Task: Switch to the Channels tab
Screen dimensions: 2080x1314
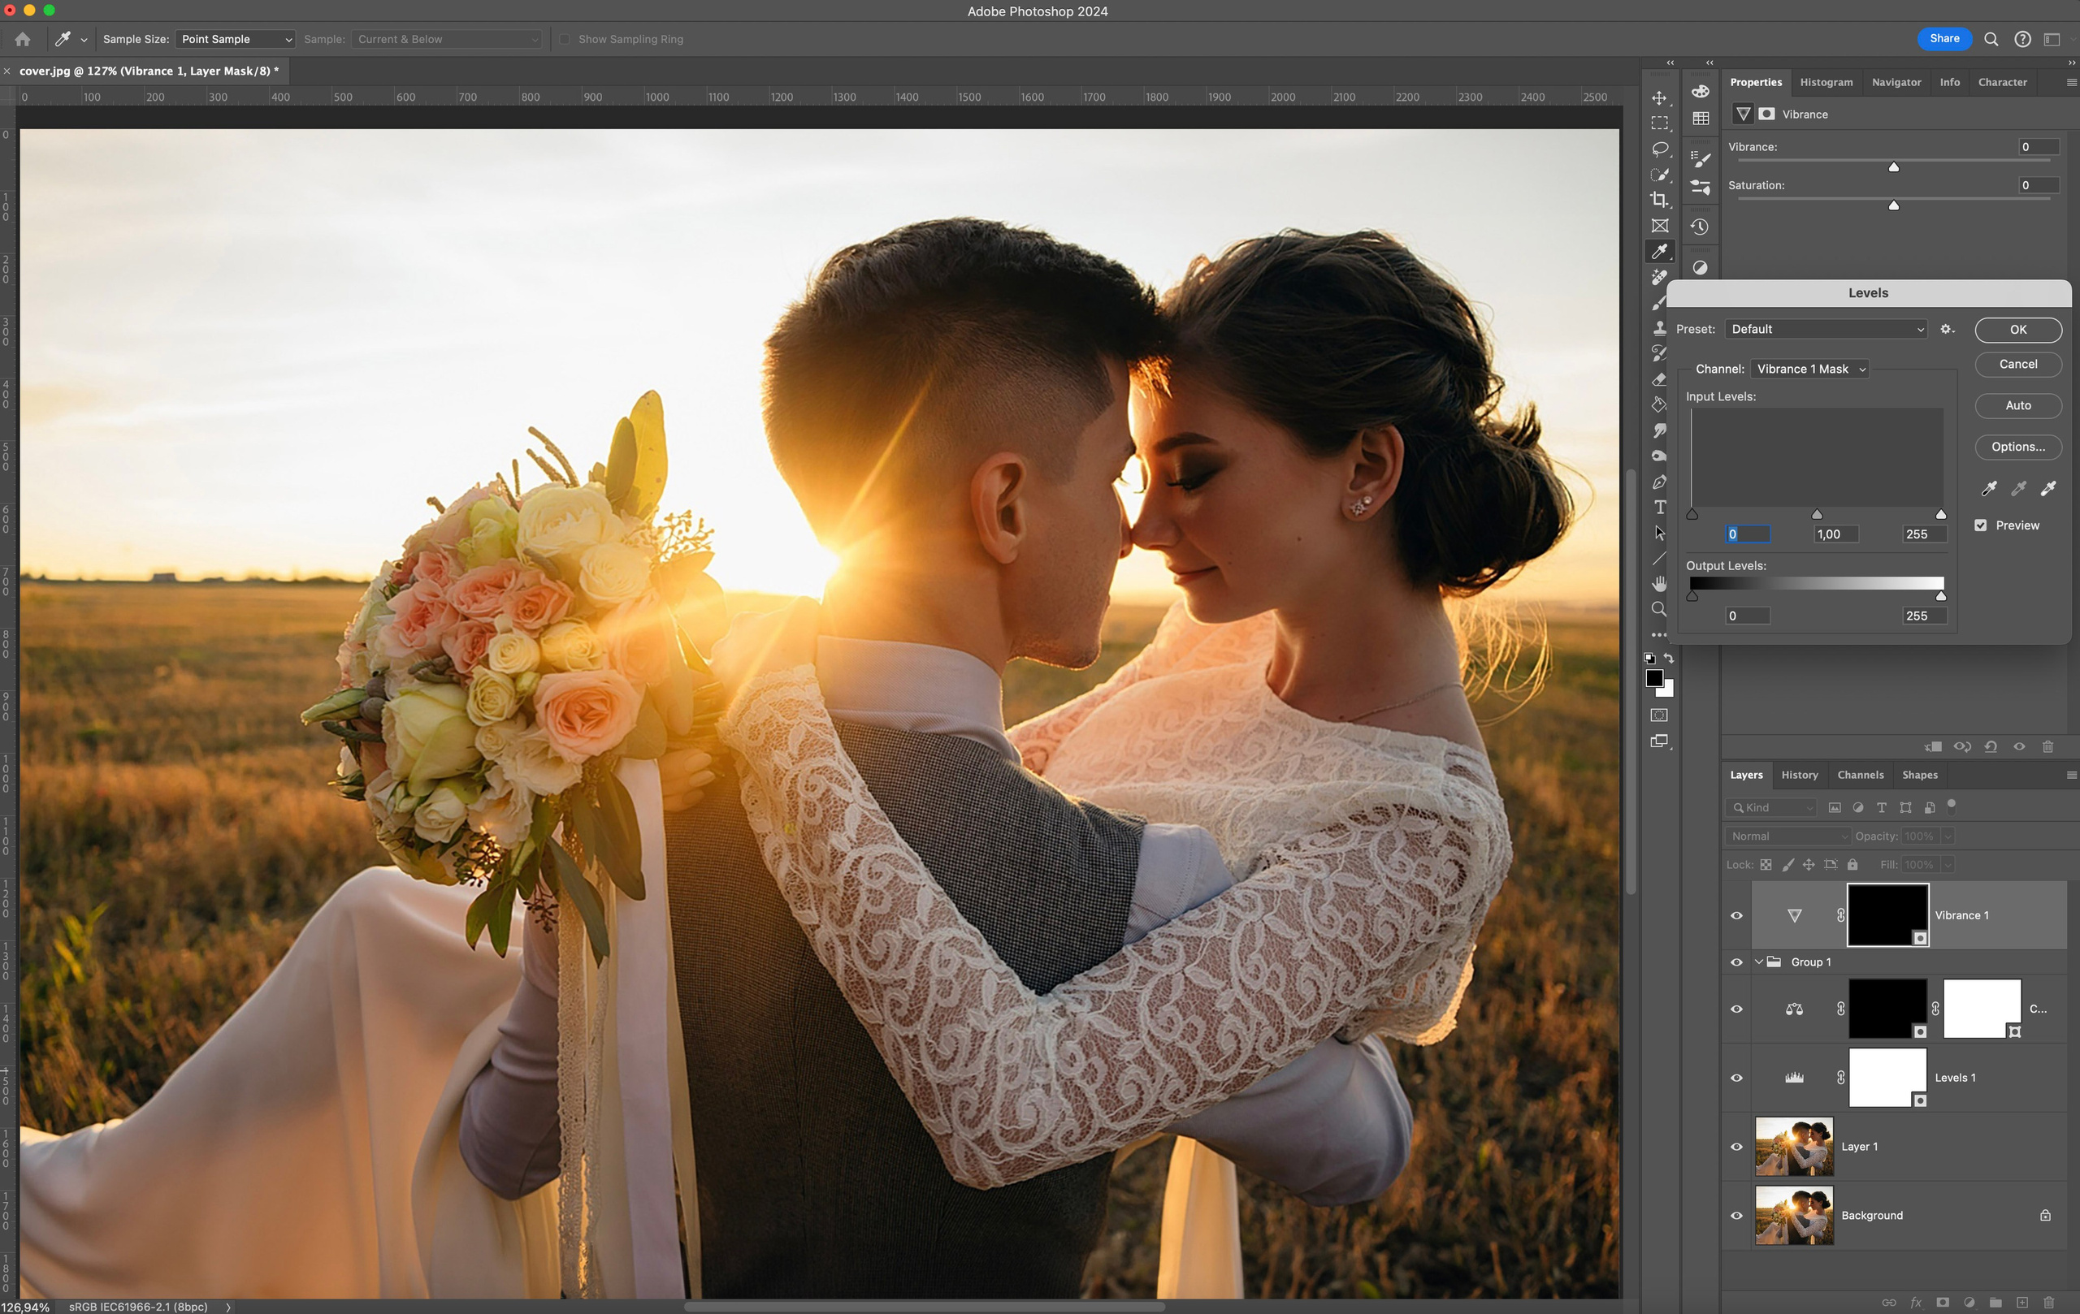Action: (1861, 775)
